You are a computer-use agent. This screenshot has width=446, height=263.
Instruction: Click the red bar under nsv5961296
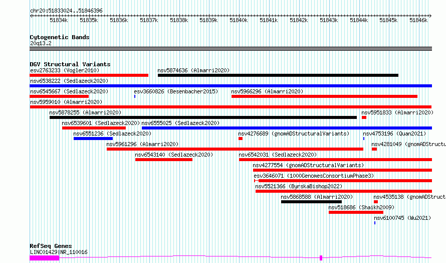tap(235, 149)
